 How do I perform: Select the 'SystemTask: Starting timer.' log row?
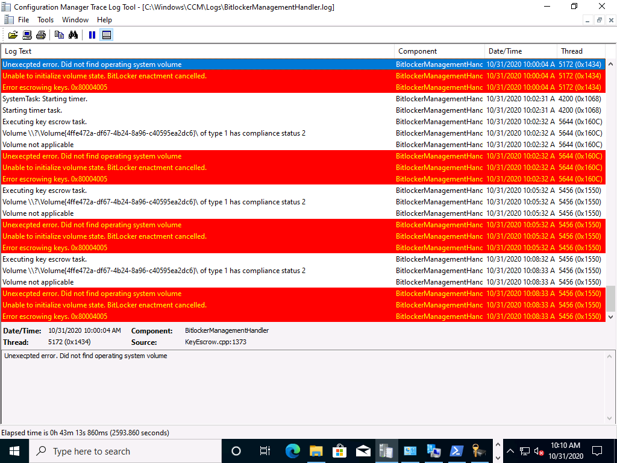click(x=304, y=99)
